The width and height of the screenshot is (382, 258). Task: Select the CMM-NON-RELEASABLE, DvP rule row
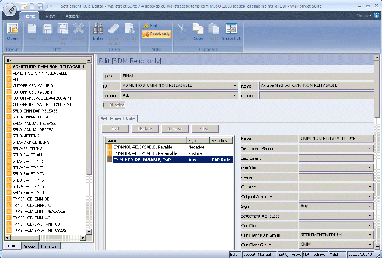coord(170,160)
